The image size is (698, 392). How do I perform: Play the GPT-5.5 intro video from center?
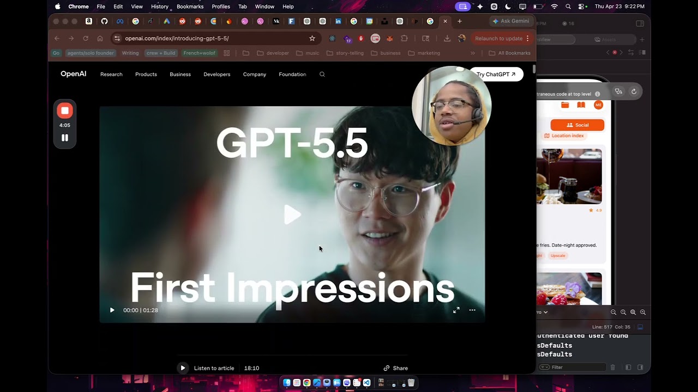point(292,215)
